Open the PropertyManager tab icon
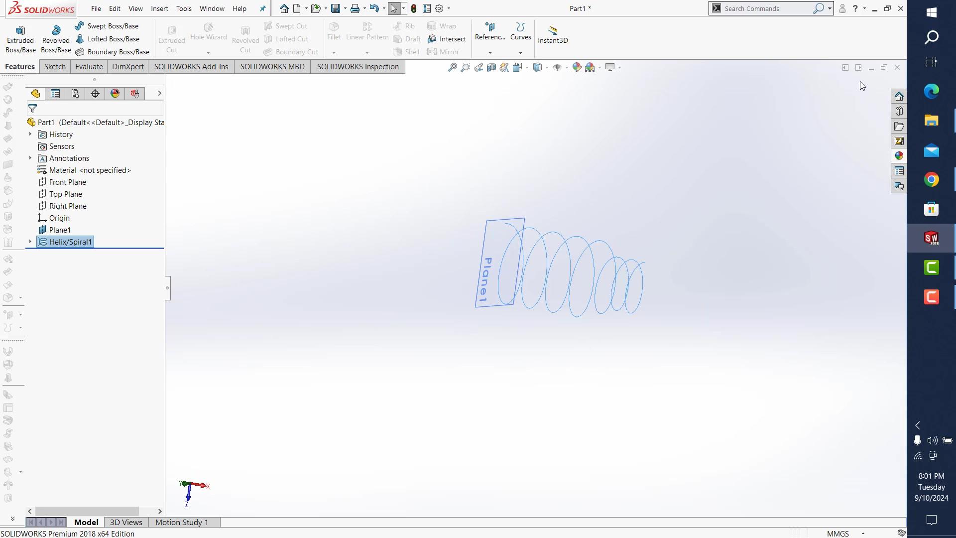Viewport: 956px width, 538px height. pos(55,94)
